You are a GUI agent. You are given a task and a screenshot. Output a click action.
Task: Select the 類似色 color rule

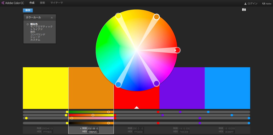pos(34,24)
